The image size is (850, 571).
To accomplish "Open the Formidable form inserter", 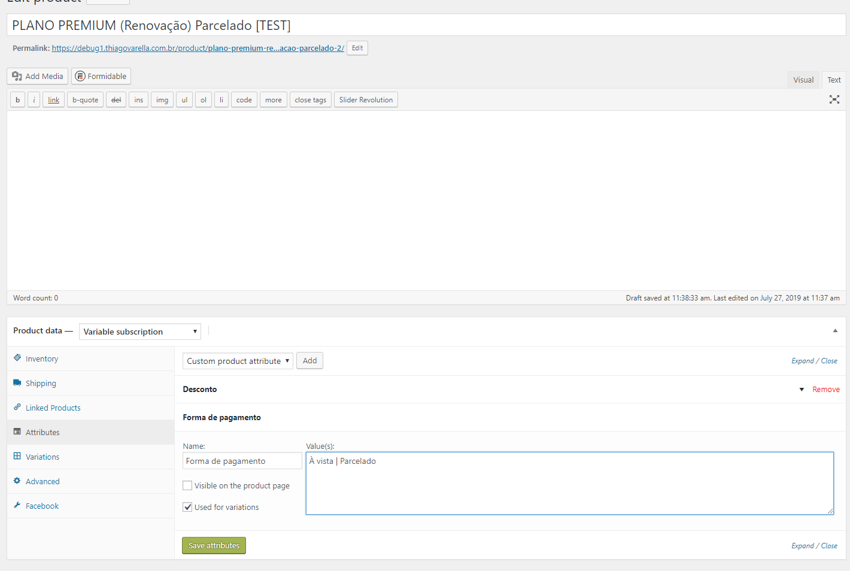I will (101, 76).
